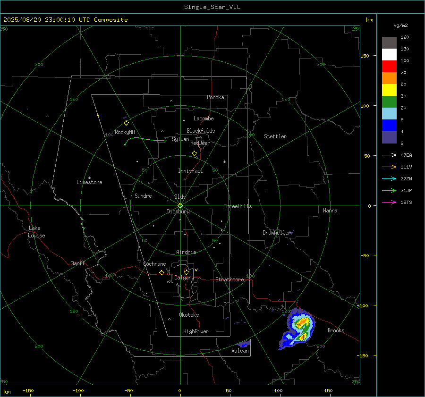Click the Sylvan label

pos(180,139)
